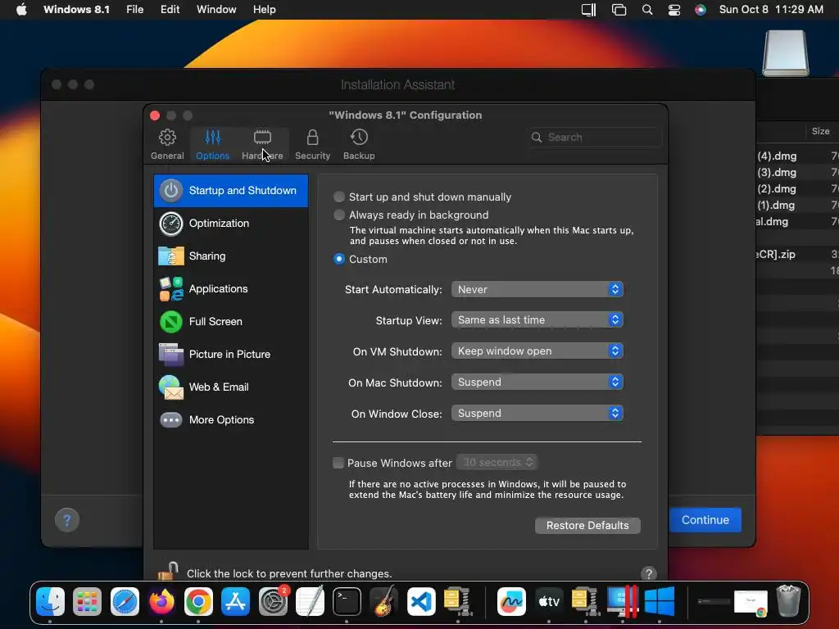Click help button in Installation Assistant window
839x629 pixels.
tap(67, 520)
